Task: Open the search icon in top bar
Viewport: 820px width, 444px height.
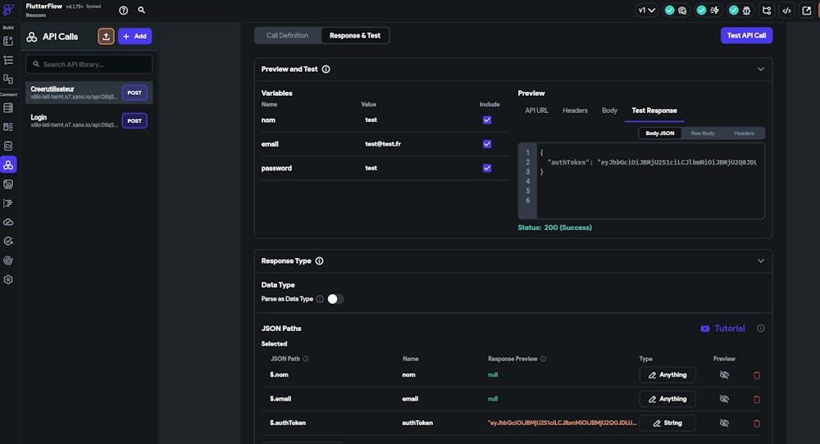Action: (142, 11)
